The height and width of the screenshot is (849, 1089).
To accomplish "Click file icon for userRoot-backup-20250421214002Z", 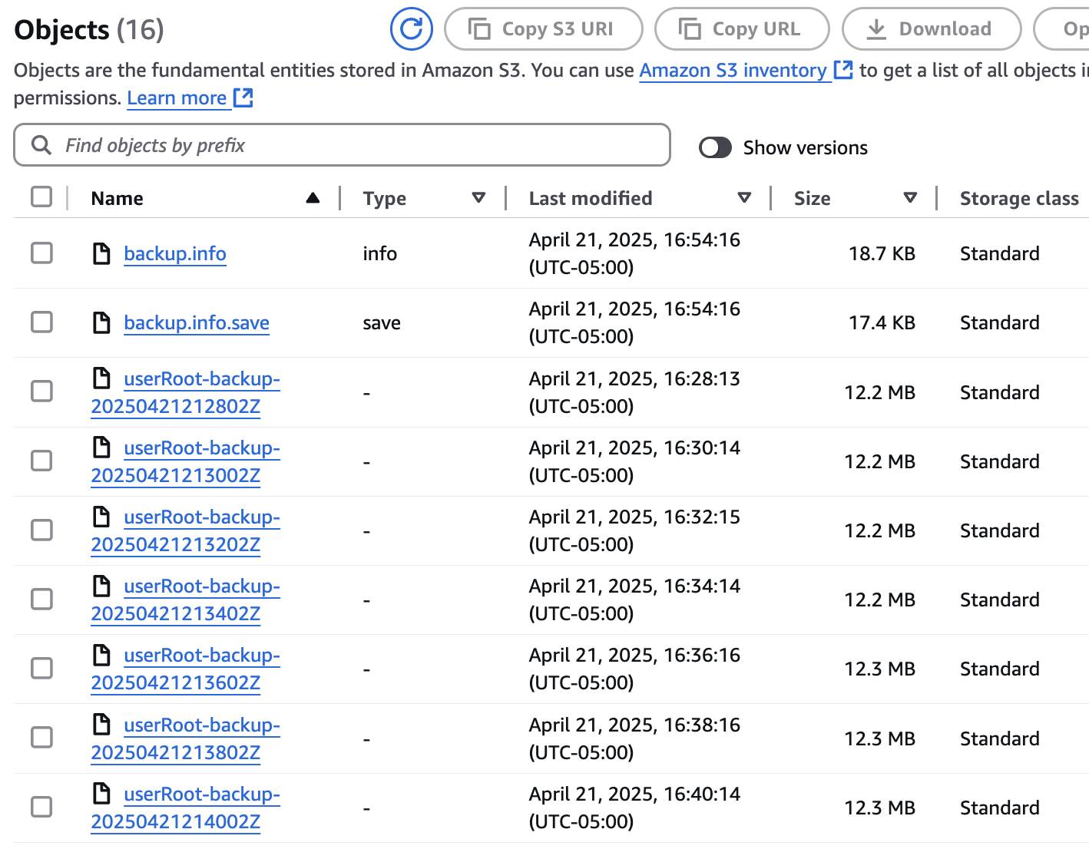I will tap(101, 793).
